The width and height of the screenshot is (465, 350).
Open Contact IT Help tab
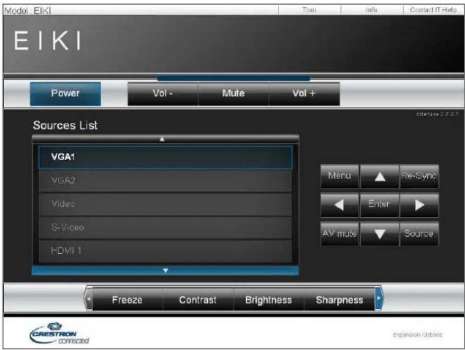click(433, 10)
